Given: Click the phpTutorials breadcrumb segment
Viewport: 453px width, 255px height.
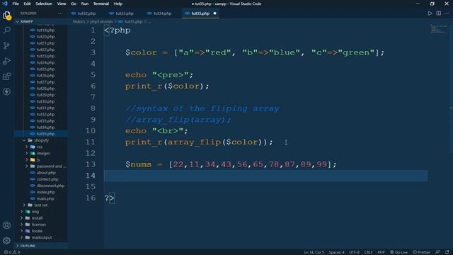Looking at the screenshot, I should 101,22.
